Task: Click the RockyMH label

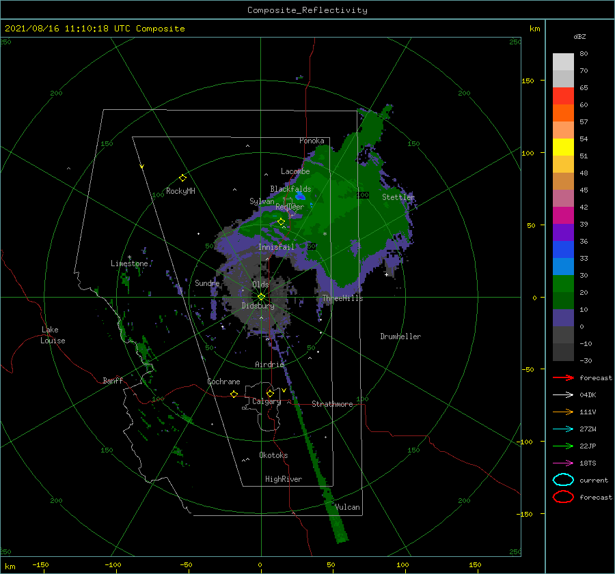Action: tap(180, 191)
